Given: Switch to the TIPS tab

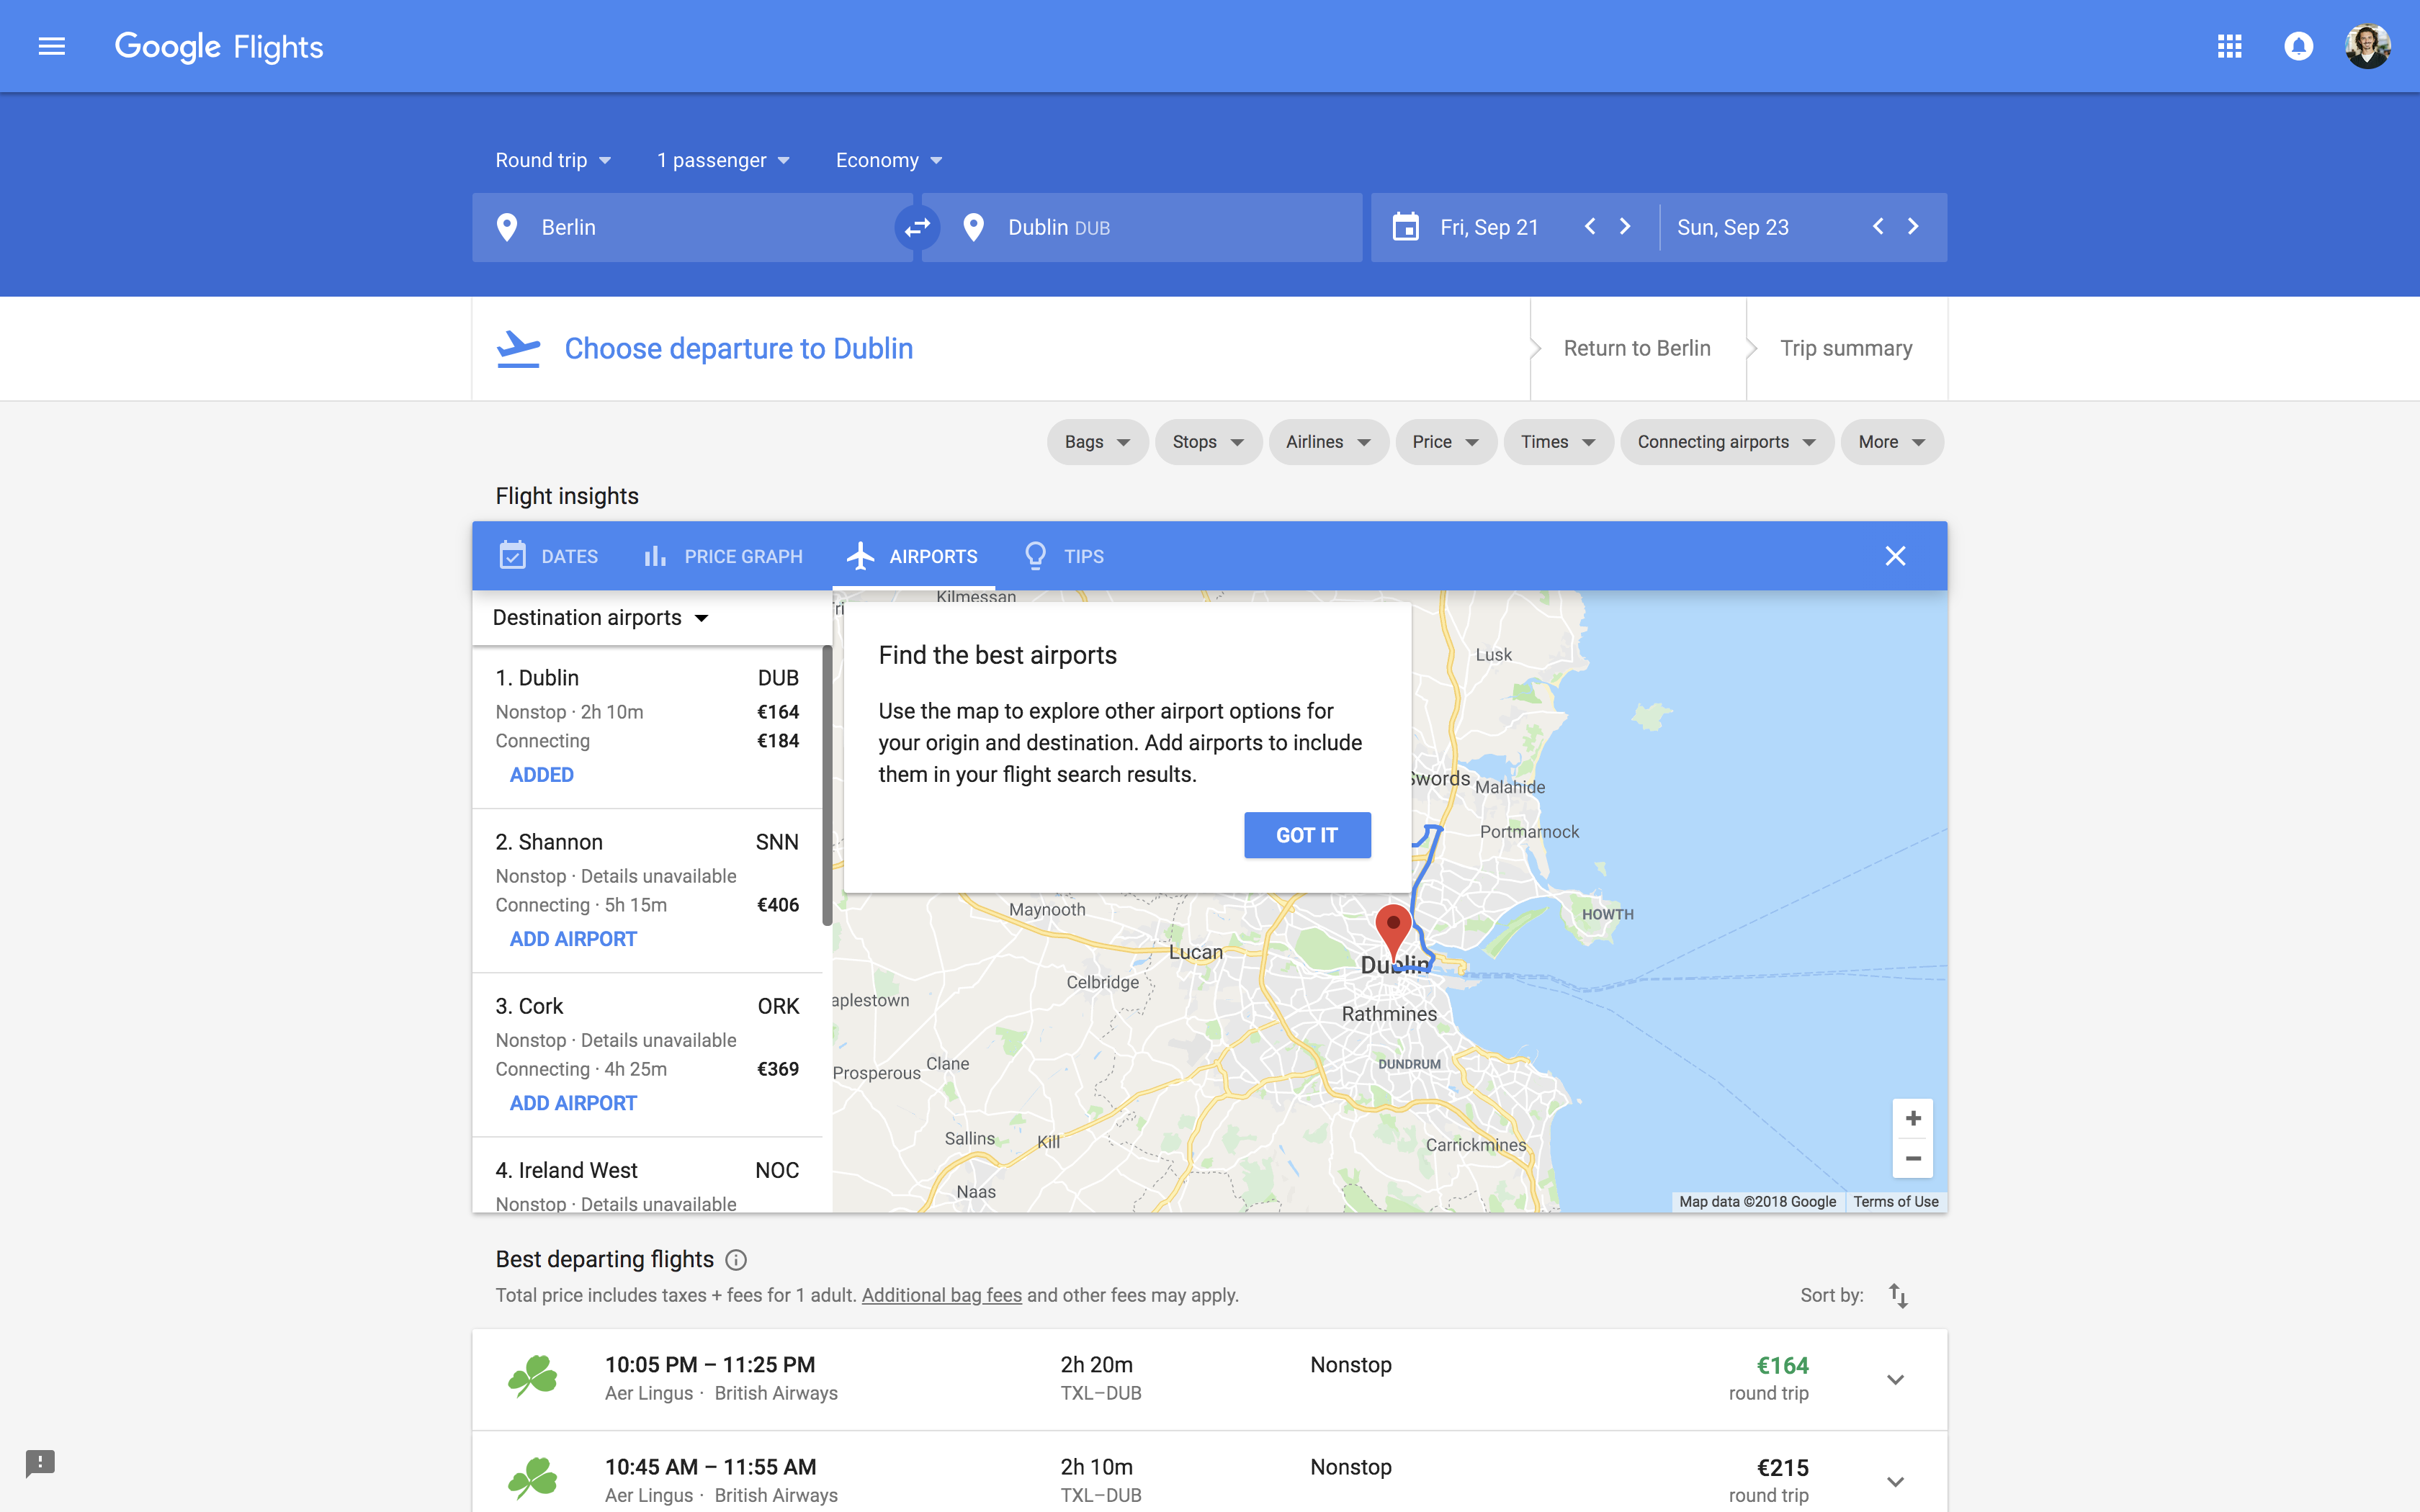Looking at the screenshot, I should pos(1062,556).
